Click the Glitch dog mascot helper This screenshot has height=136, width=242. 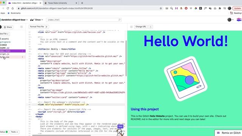(120, 133)
